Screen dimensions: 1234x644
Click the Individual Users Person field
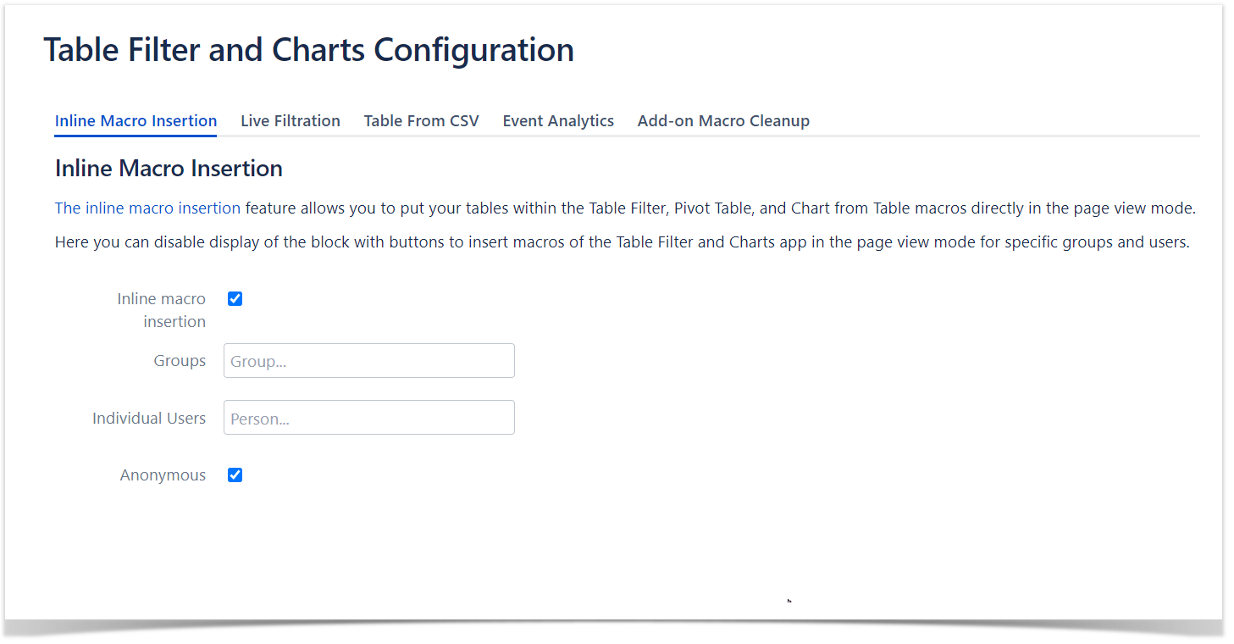coord(368,418)
